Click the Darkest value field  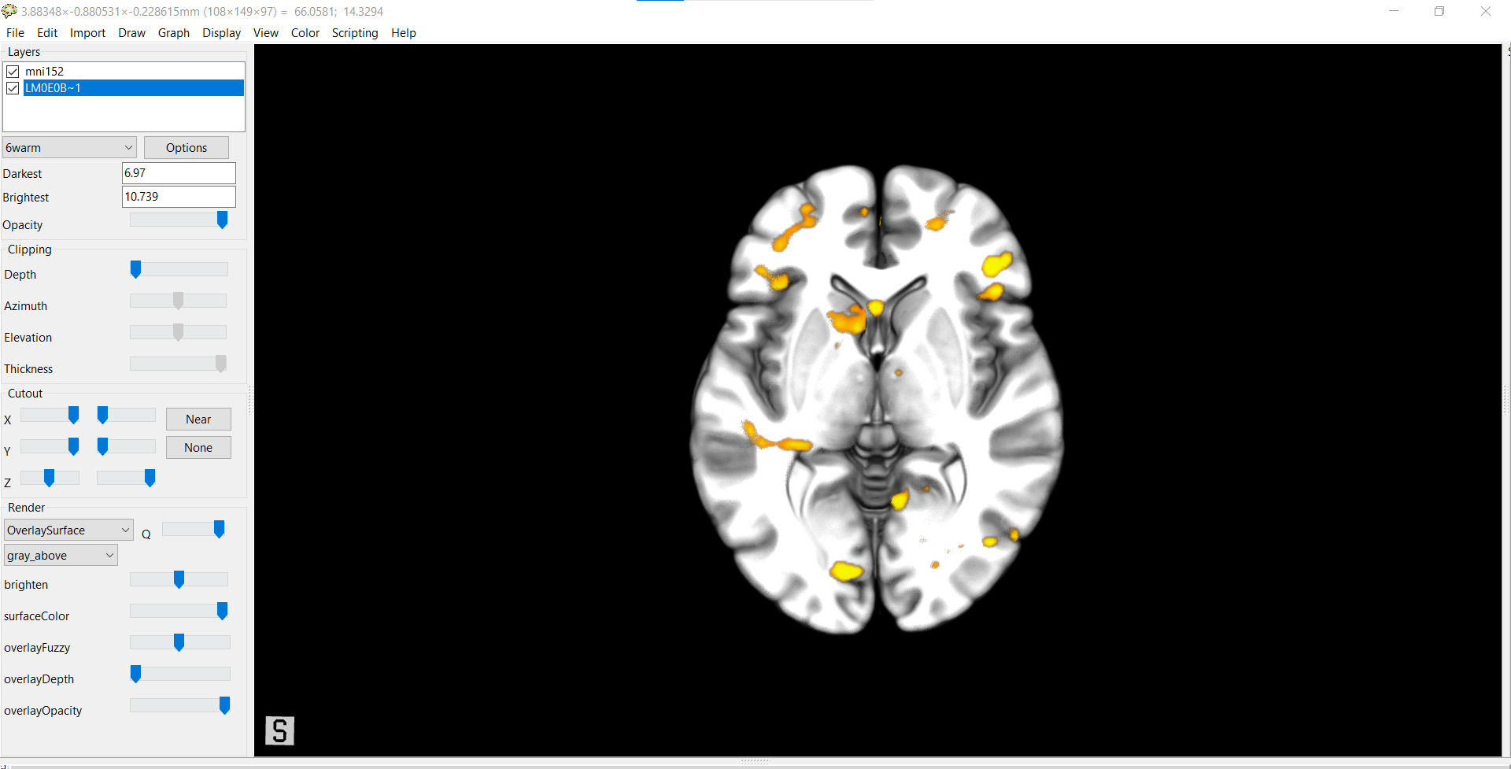[179, 173]
